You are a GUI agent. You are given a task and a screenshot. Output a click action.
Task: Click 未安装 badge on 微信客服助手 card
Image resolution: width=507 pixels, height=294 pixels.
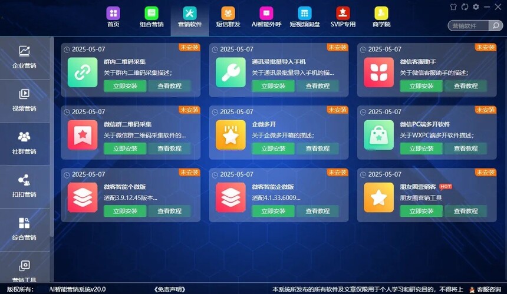click(485, 48)
